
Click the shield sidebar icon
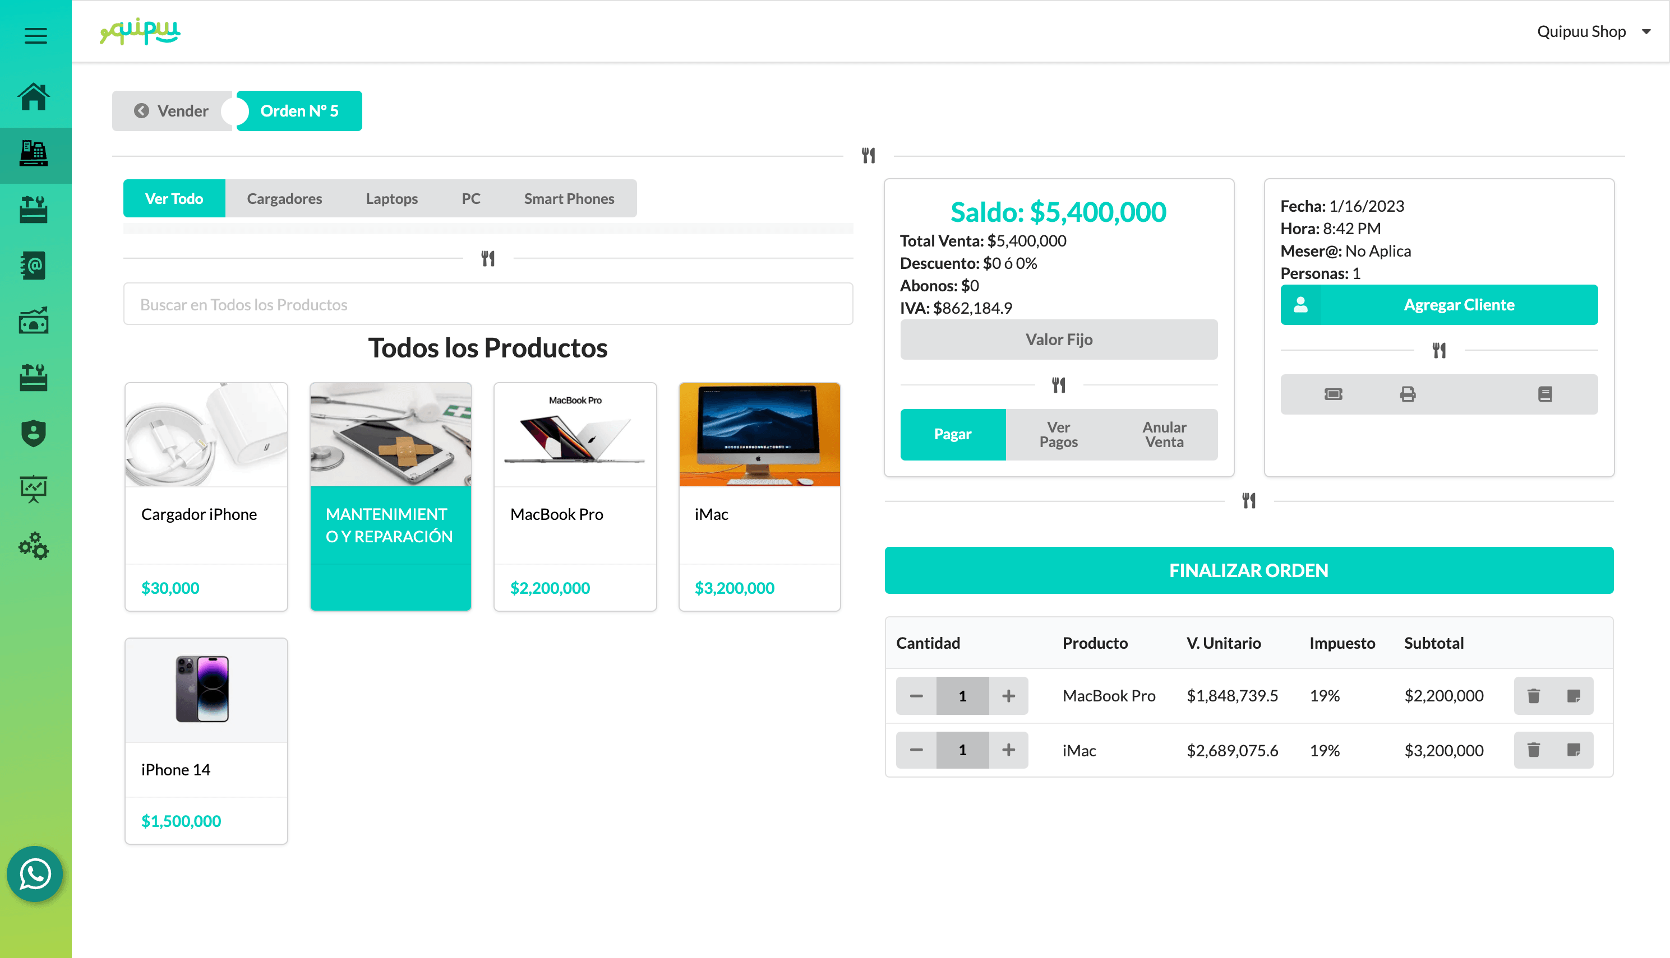click(34, 434)
